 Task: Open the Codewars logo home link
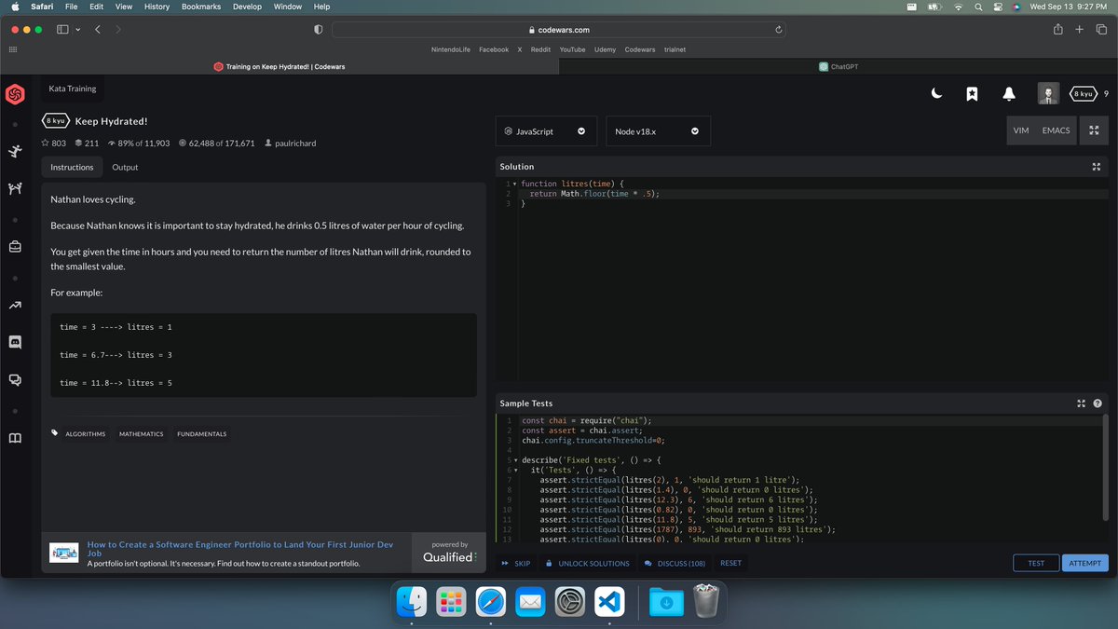pos(15,94)
